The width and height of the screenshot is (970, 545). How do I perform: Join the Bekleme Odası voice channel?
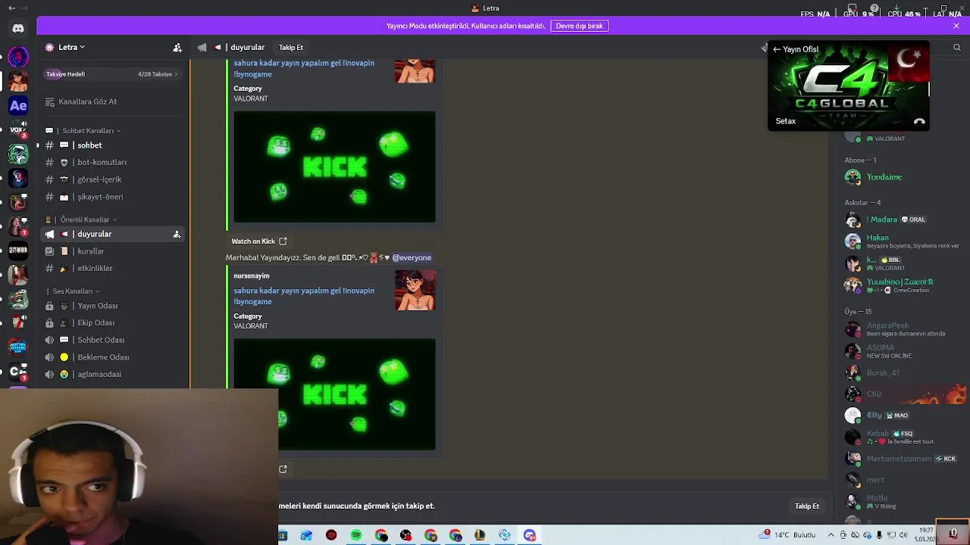114,357
